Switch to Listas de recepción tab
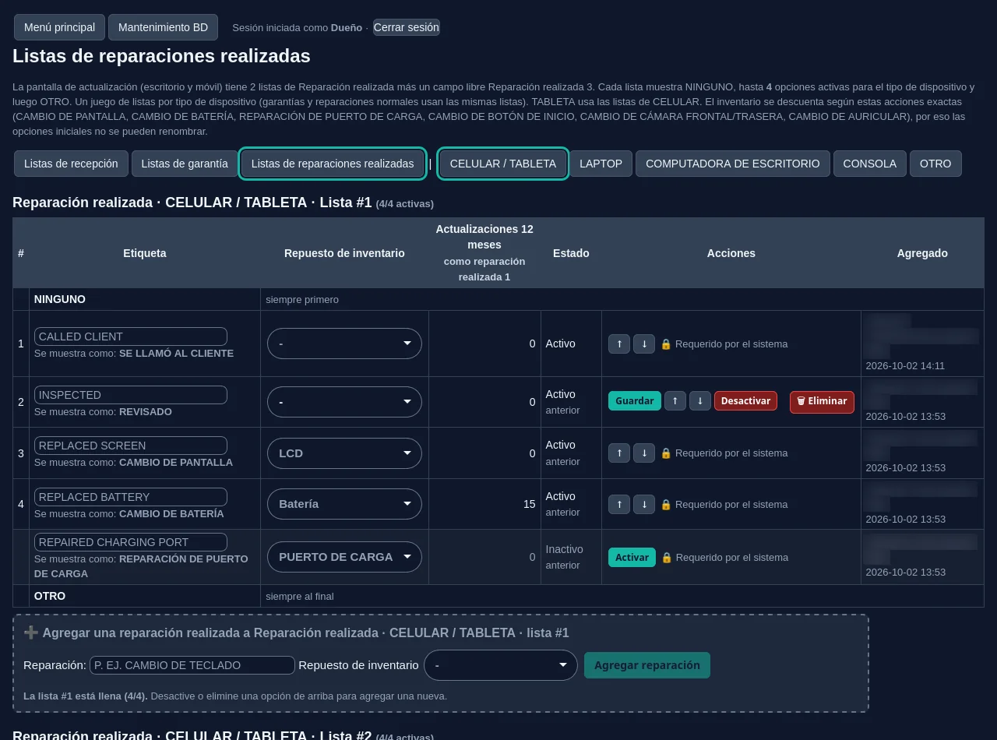This screenshot has height=740, width=997. pyautogui.click(x=71, y=164)
